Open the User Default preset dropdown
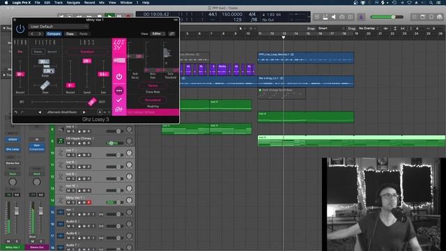The height and width of the screenshot is (251, 446). (59, 26)
